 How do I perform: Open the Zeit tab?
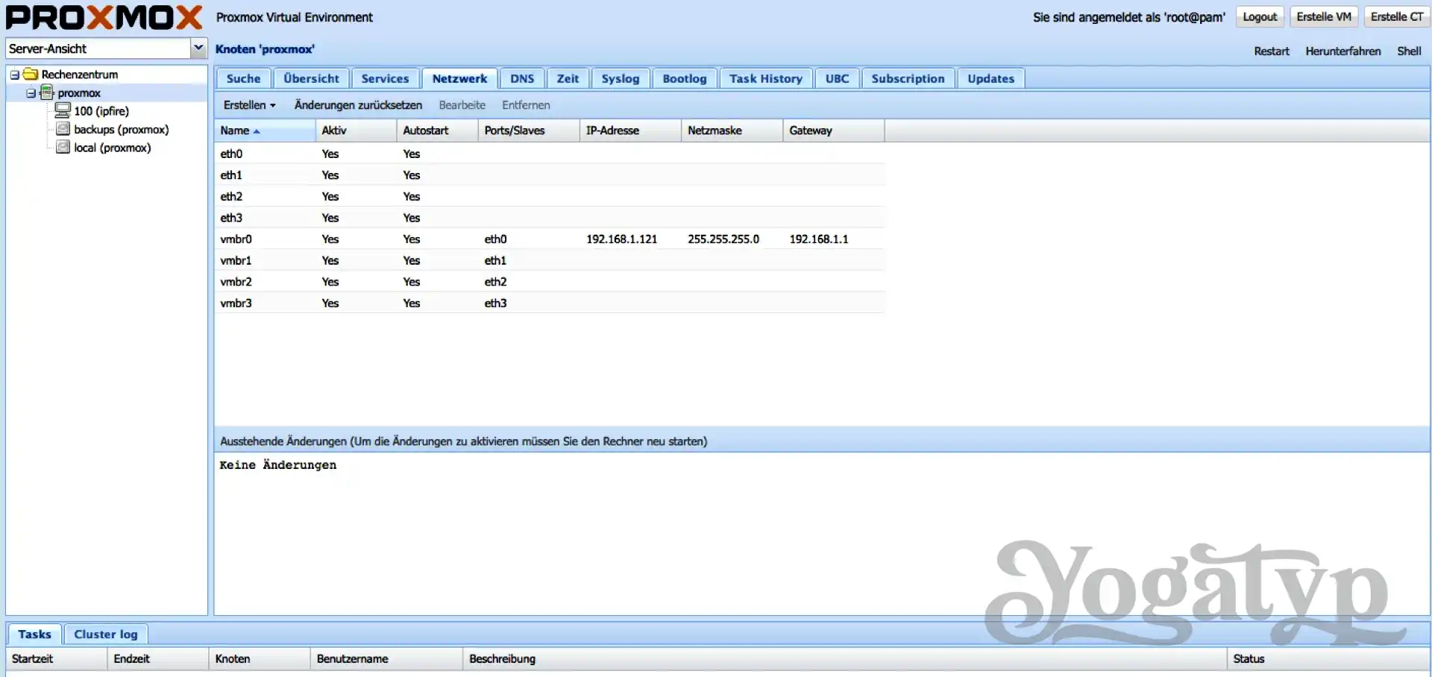coord(568,78)
